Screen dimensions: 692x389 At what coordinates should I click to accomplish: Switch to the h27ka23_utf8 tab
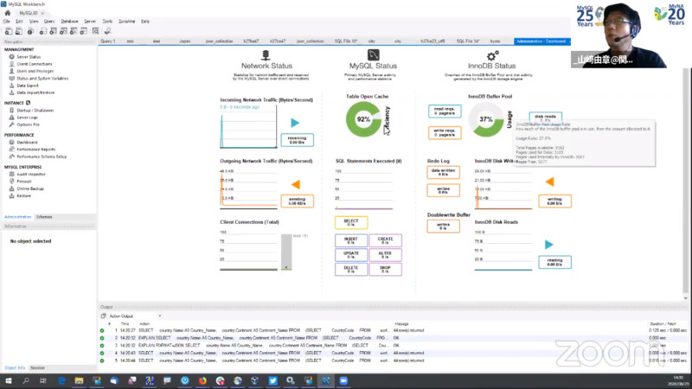[432, 41]
